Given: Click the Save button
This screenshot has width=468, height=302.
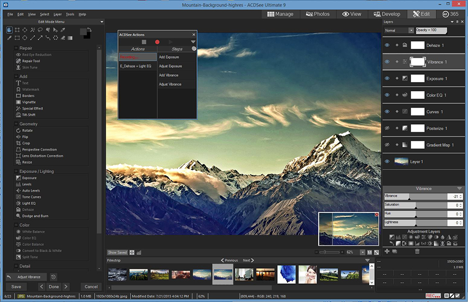Looking at the screenshot, I should click(16, 286).
